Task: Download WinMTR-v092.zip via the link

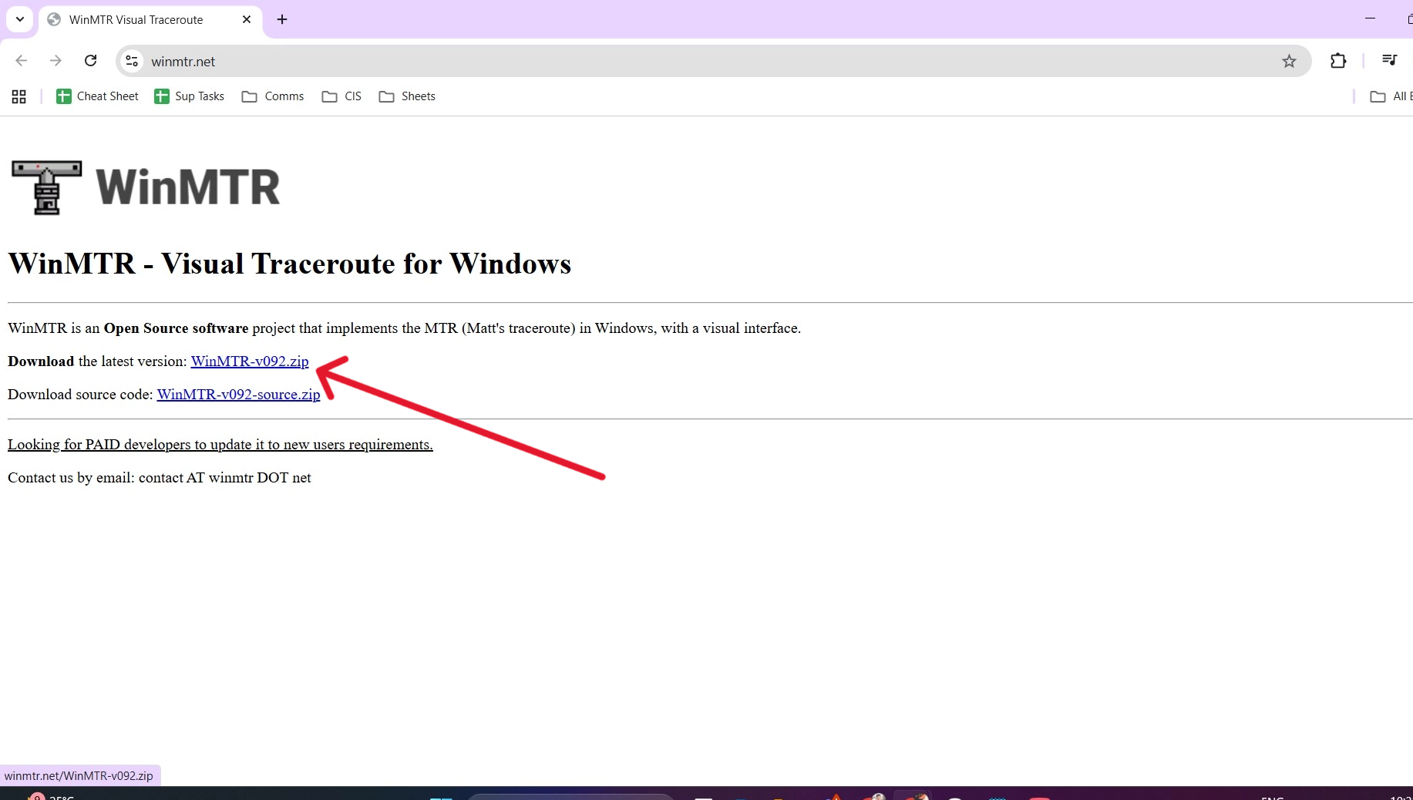Action: click(250, 361)
